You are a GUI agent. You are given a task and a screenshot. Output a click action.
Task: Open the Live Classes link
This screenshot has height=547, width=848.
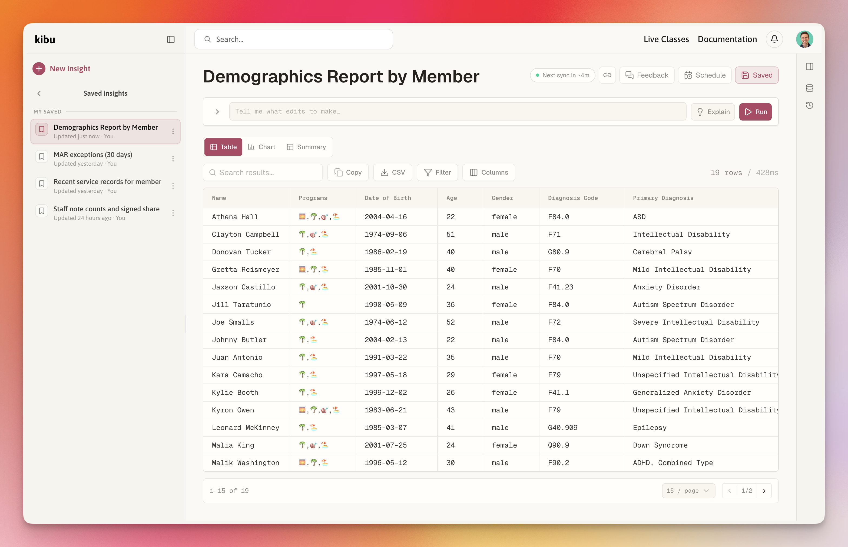(x=666, y=39)
